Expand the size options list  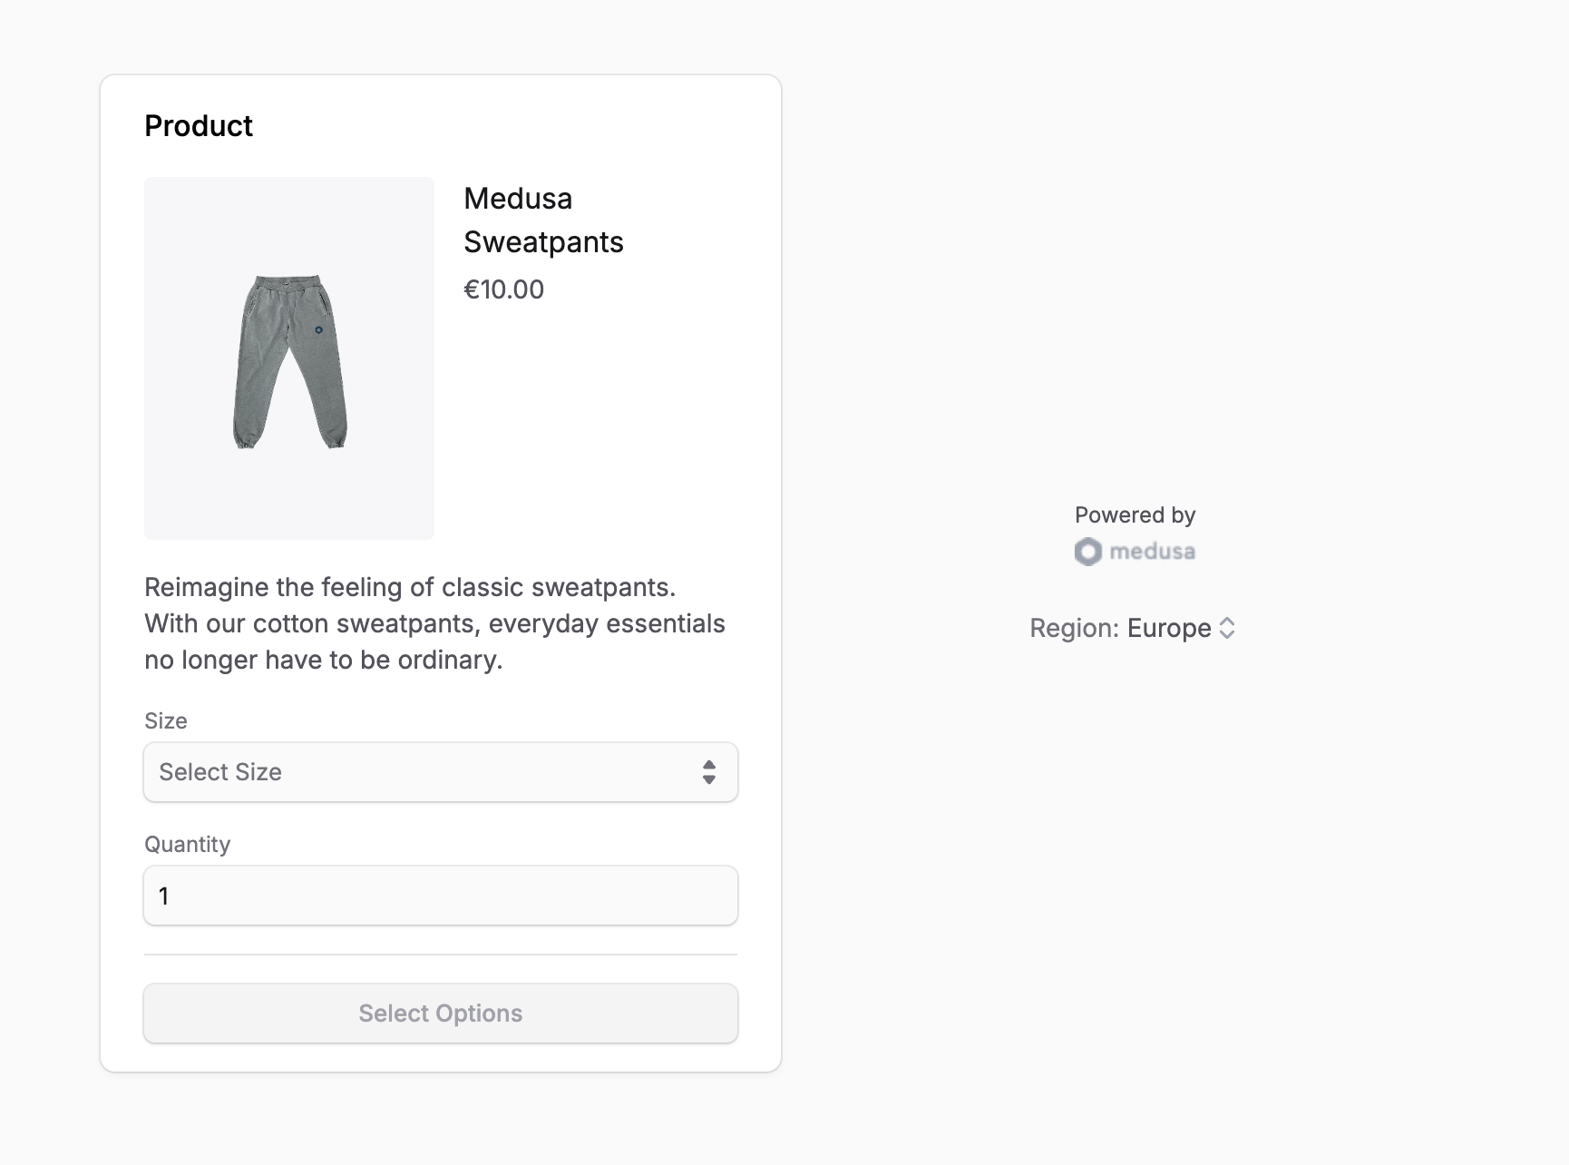(x=440, y=772)
